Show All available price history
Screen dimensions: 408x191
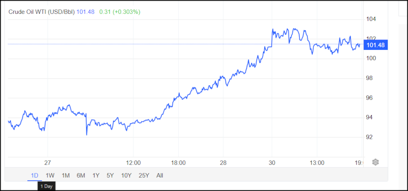point(160,175)
